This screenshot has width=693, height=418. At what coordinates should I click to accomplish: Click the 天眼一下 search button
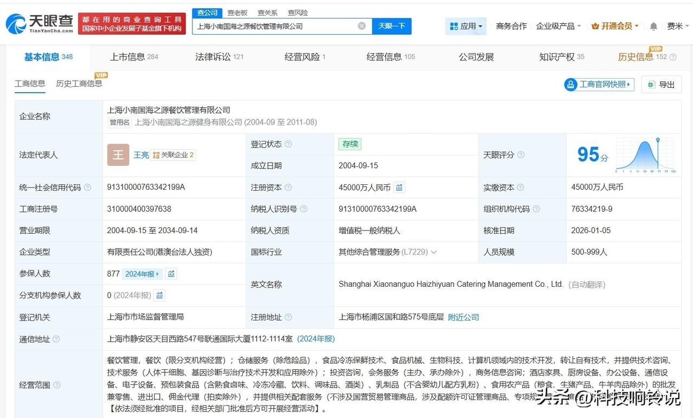pyautogui.click(x=392, y=26)
